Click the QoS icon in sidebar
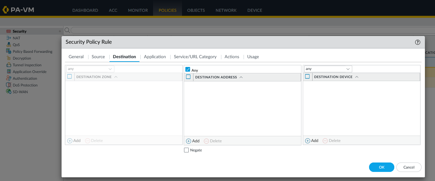The image size is (435, 181). 9,45
